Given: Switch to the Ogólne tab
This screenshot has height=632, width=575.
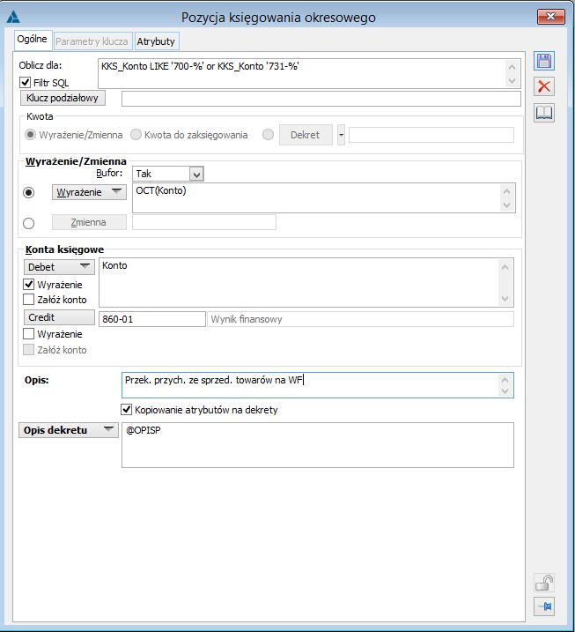Looking at the screenshot, I should (33, 40).
